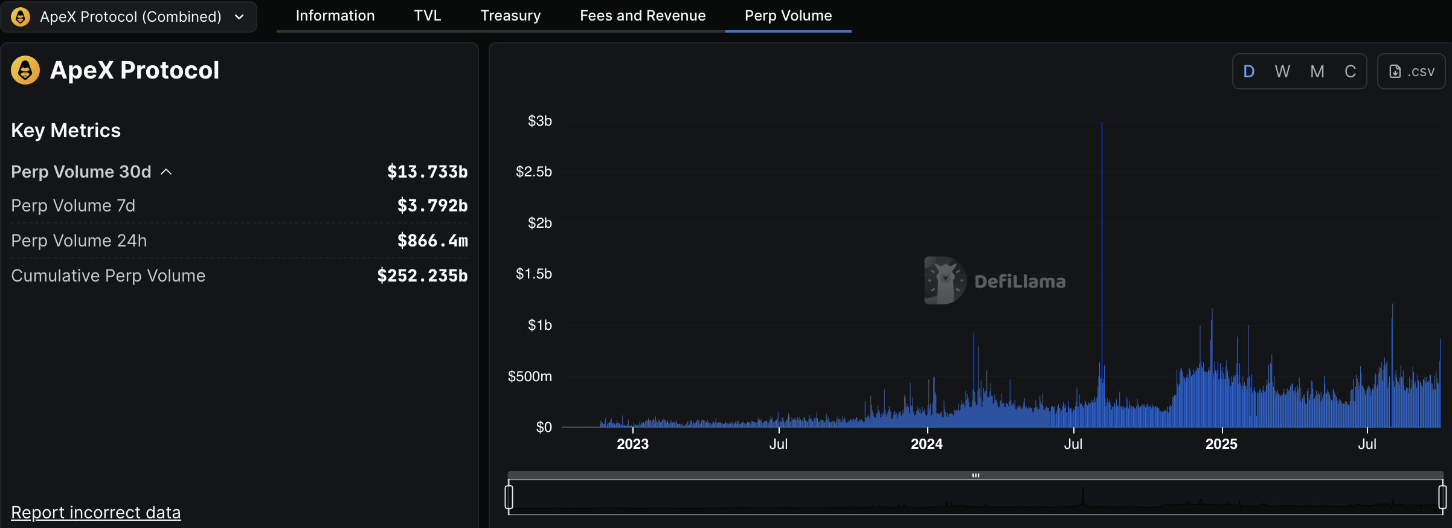The height and width of the screenshot is (528, 1452).
Task: Click the range slider top grip bar
Action: click(x=975, y=475)
